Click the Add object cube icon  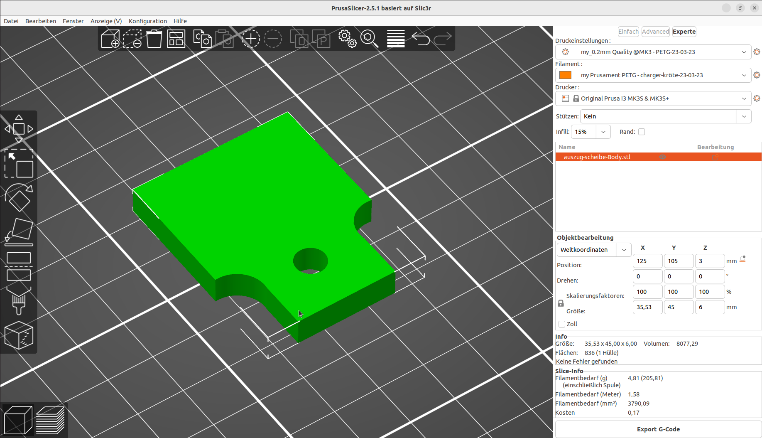tap(110, 39)
